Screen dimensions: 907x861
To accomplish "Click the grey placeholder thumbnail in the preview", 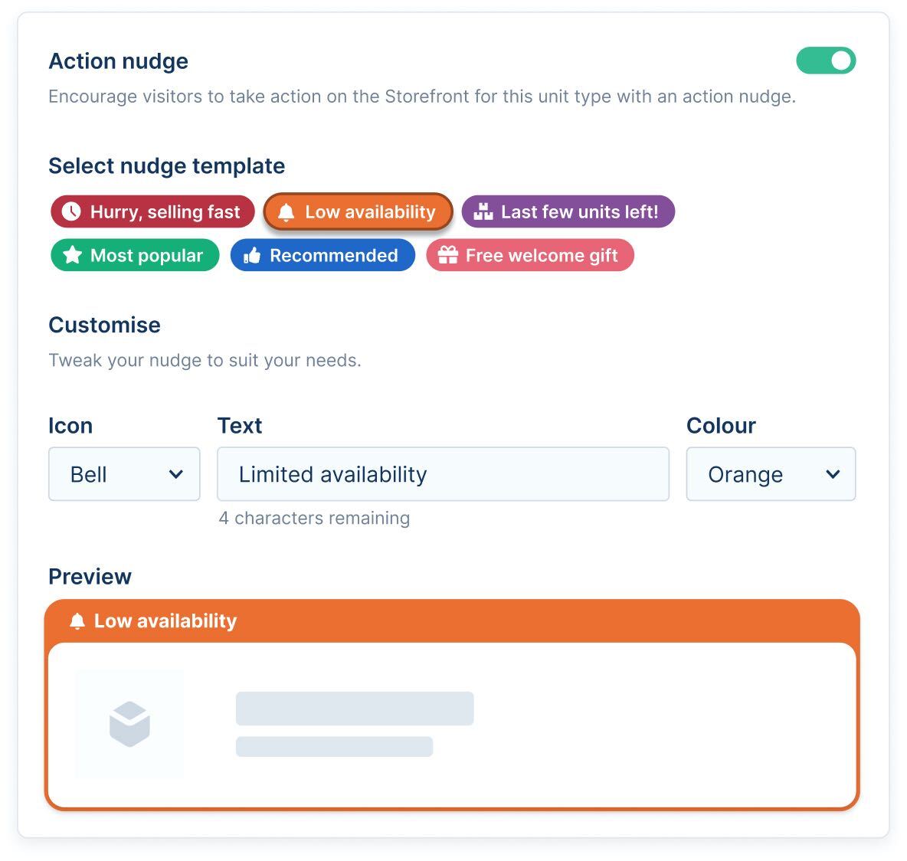I will 129,722.
